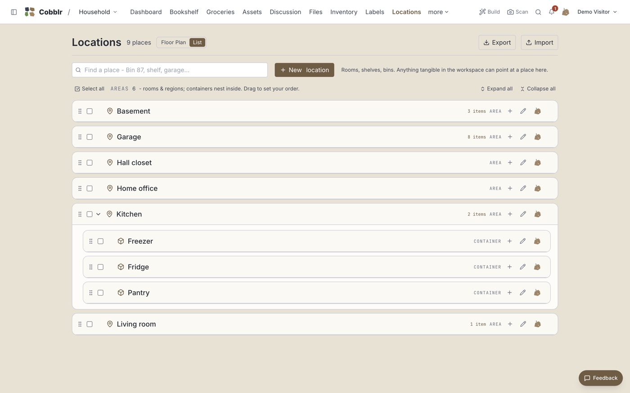This screenshot has width=630, height=393.
Task: Open the assistant icon on Pantry row
Action: click(x=537, y=293)
